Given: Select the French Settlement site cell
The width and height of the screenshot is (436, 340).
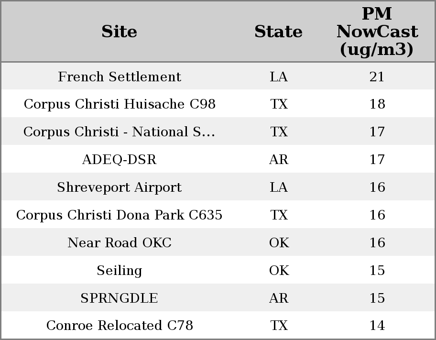Looking at the screenshot, I should [120, 77].
